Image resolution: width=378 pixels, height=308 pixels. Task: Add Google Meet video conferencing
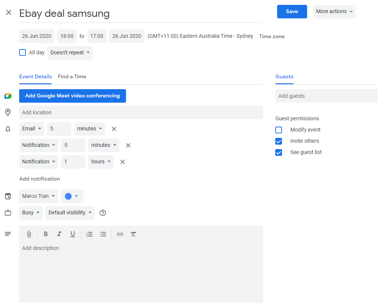point(73,96)
